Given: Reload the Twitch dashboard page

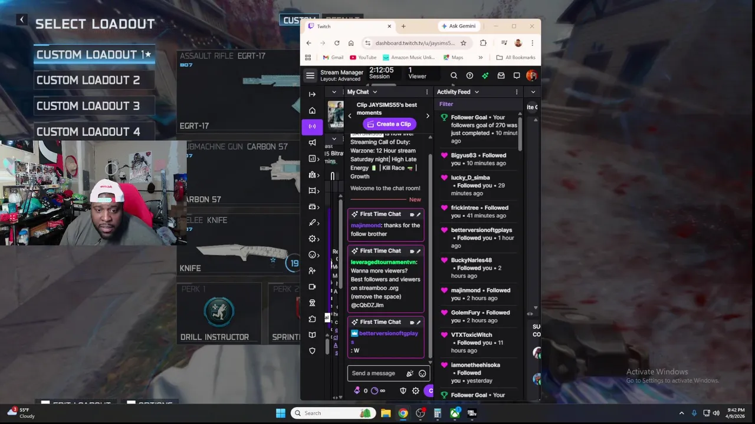Looking at the screenshot, I should (337, 43).
